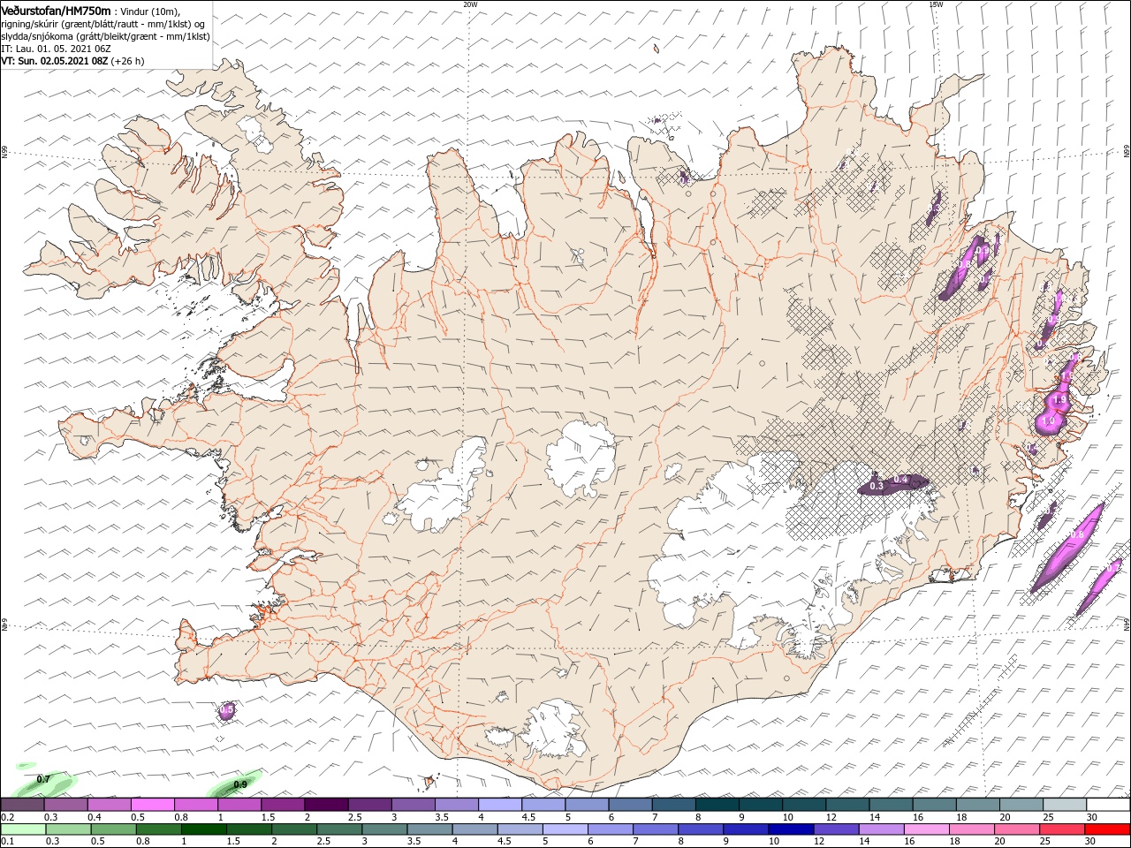The height and width of the screenshot is (848, 1131).
Task: Select the 'slydda/snjókoma (grátt/bleikt/grænt - mm/1klst)' line
Action: [105, 36]
